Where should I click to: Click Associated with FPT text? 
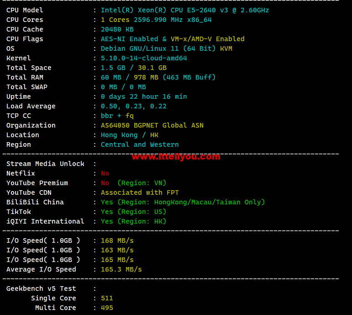(x=140, y=192)
